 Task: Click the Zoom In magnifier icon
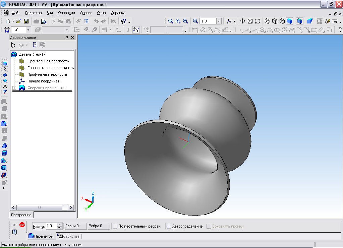[x=178, y=21]
